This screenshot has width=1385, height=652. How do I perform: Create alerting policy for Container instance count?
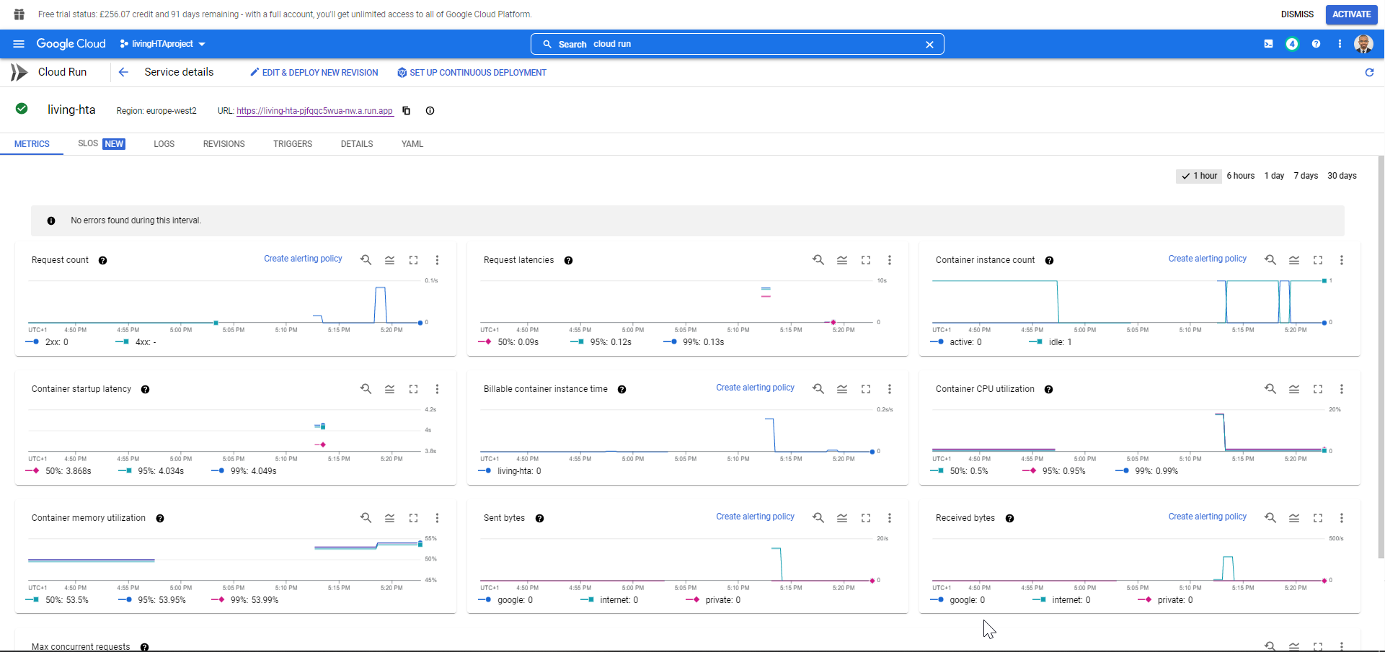tap(1208, 259)
